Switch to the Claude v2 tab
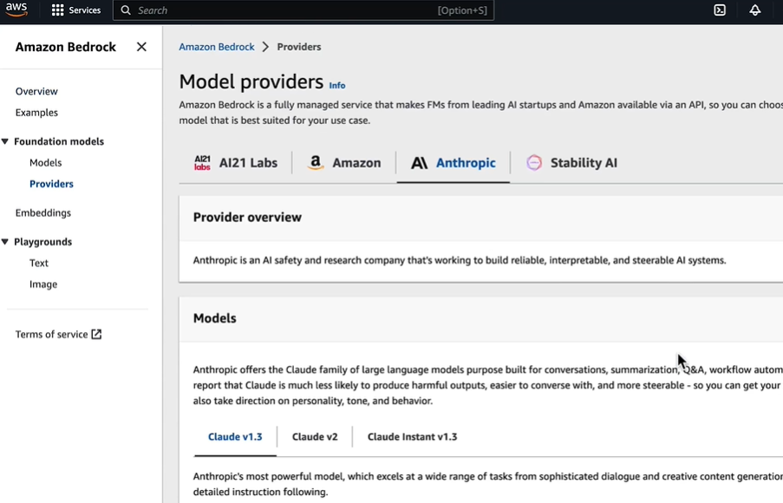This screenshot has height=503, width=783. coord(315,437)
